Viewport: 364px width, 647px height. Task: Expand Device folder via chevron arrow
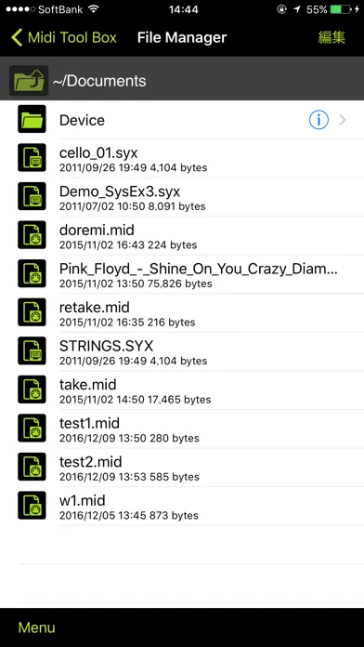coord(343,120)
